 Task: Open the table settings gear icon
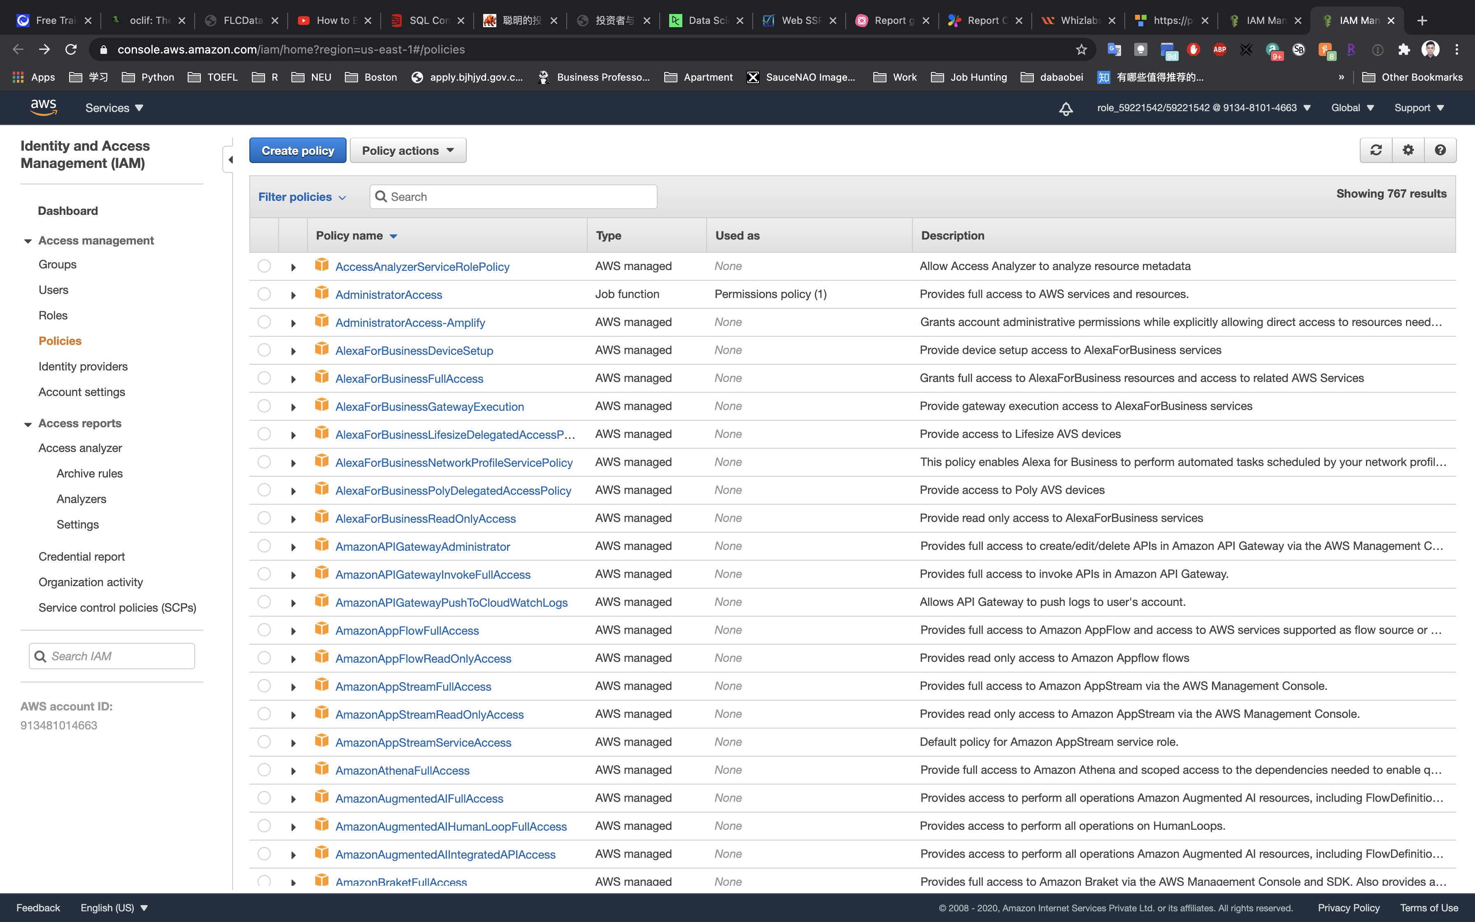pyautogui.click(x=1408, y=150)
